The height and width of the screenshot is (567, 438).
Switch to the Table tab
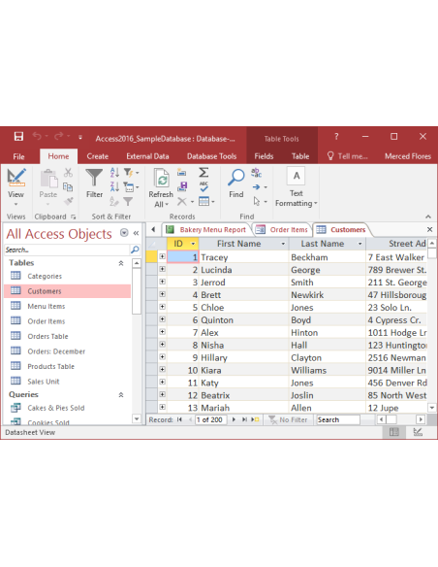pos(300,156)
